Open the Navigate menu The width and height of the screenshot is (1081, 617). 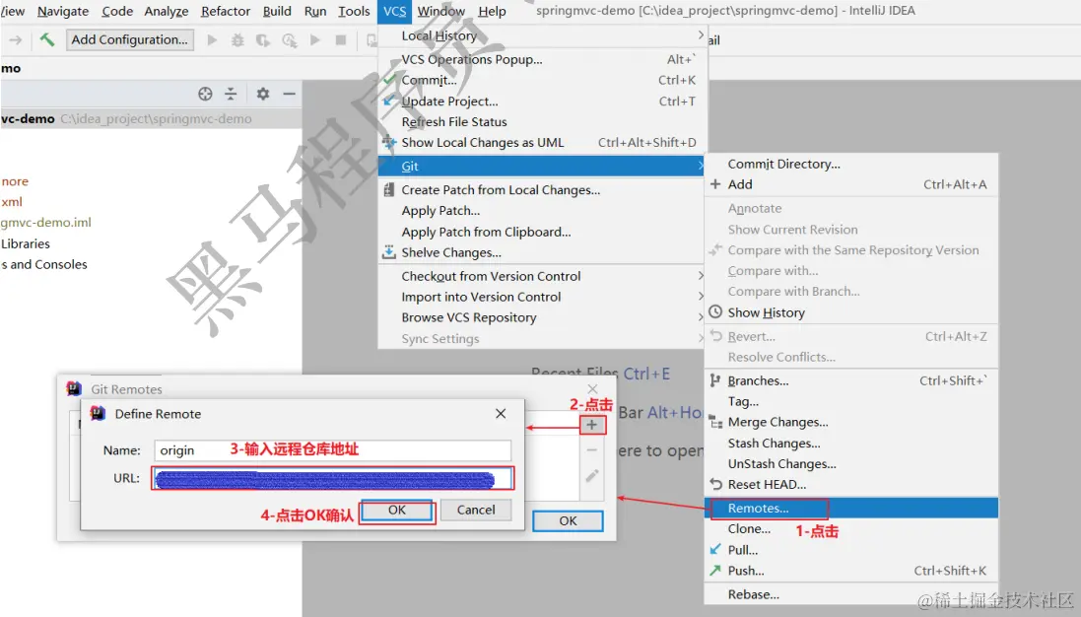pyautogui.click(x=63, y=11)
